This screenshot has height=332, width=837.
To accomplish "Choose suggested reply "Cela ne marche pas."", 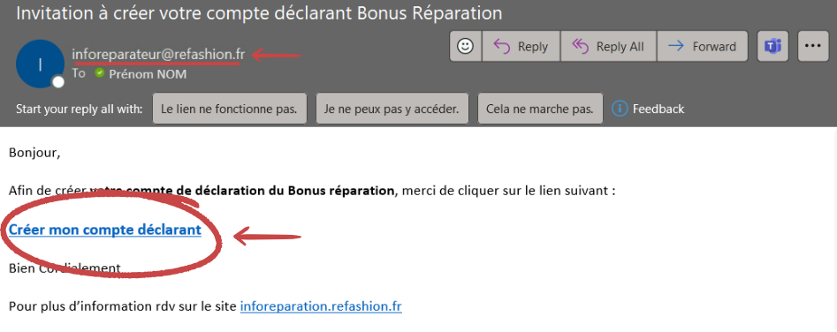I will point(540,109).
